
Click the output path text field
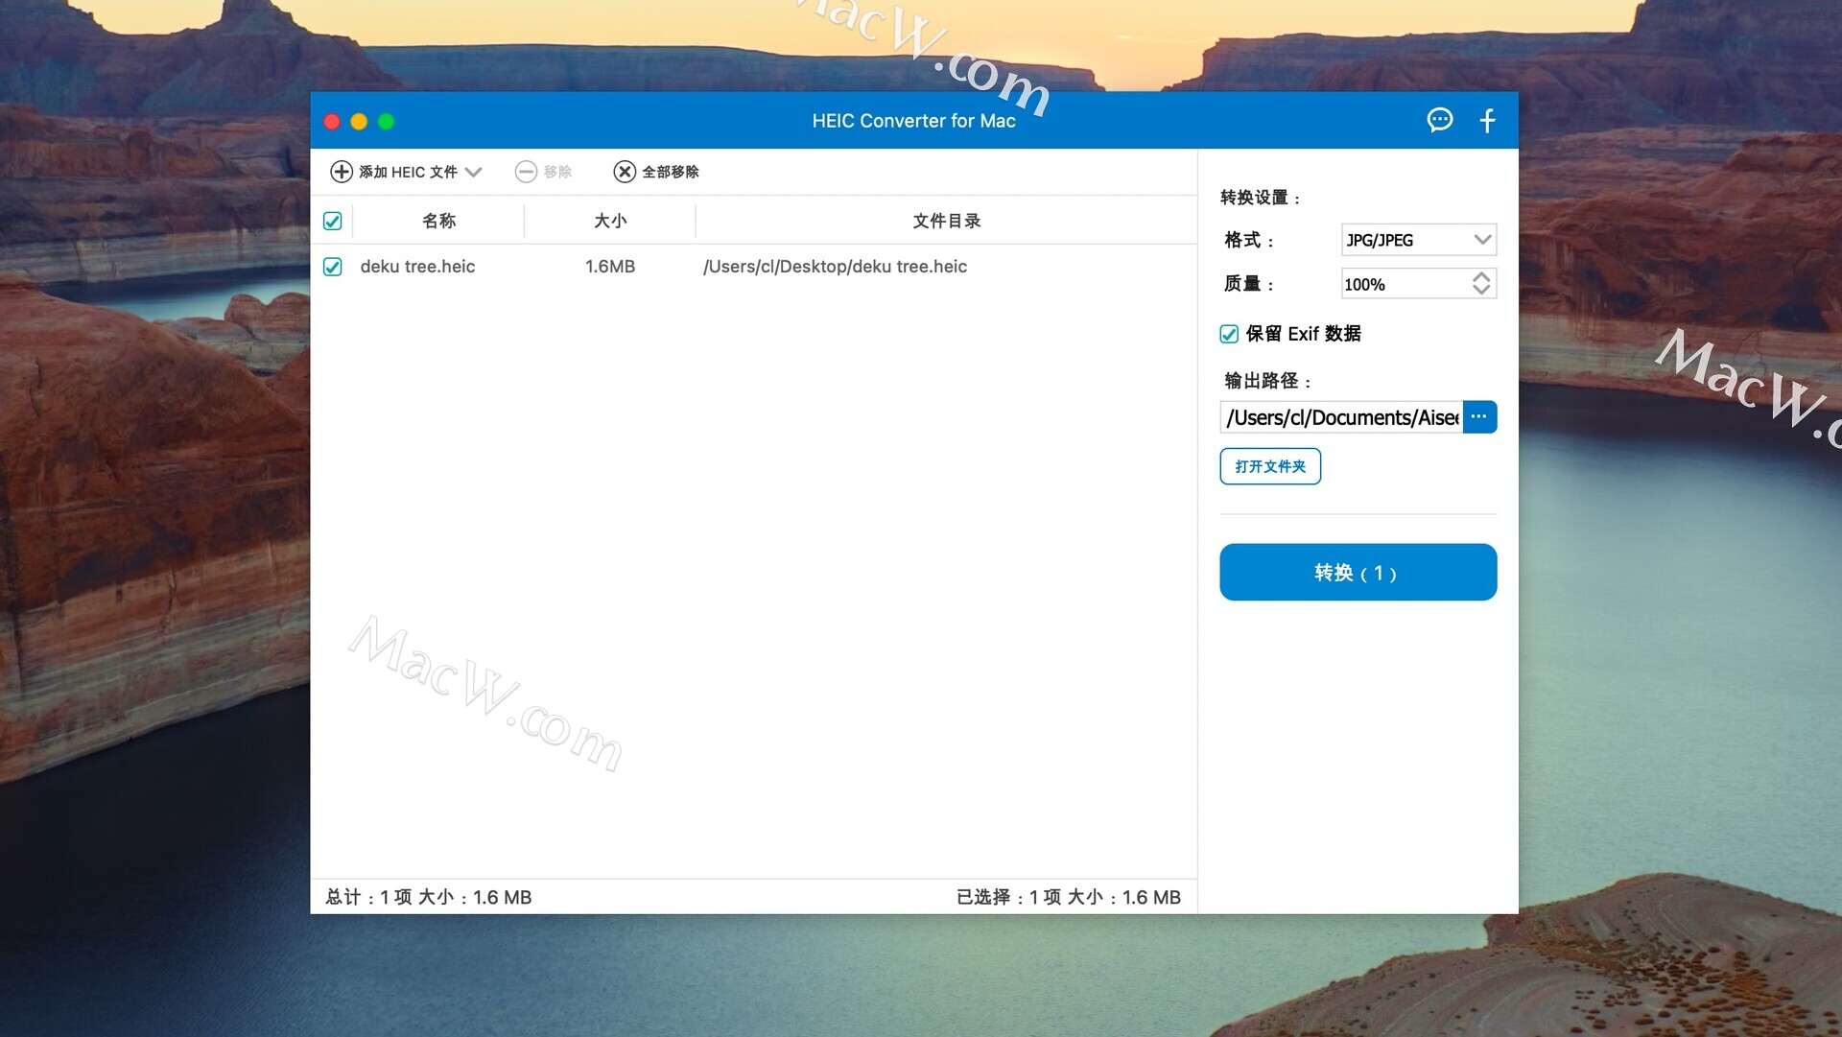tap(1342, 417)
